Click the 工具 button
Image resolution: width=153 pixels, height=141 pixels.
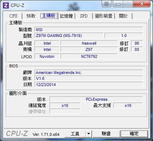coord(75,134)
